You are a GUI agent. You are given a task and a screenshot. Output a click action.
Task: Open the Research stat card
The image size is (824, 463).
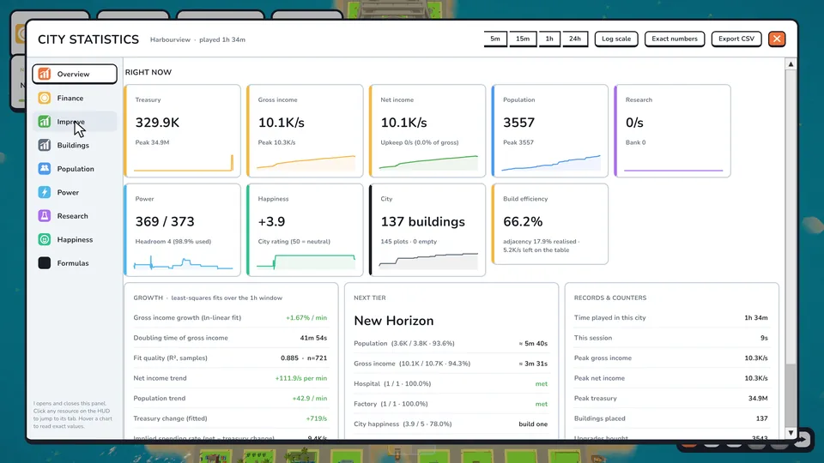(672, 130)
